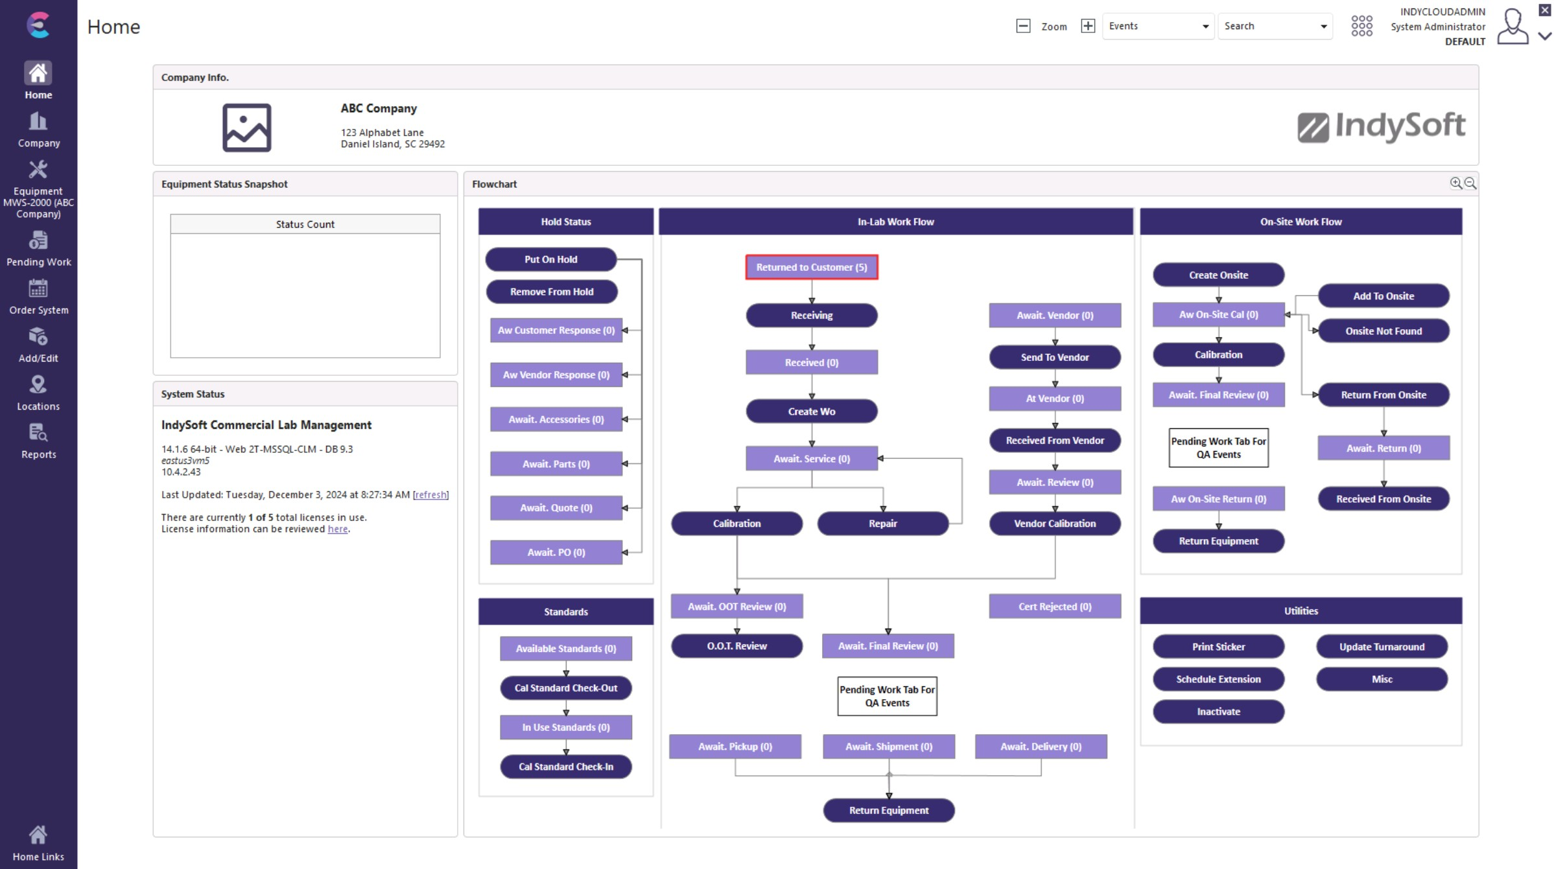Screen dimensions: 1554x869
Task: Click the apps grid icon in header
Action: pyautogui.click(x=1361, y=26)
